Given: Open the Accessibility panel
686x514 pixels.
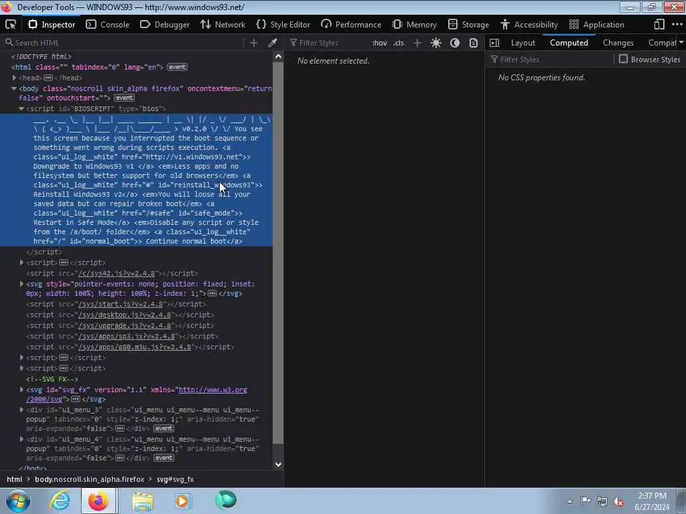Looking at the screenshot, I should (529, 25).
